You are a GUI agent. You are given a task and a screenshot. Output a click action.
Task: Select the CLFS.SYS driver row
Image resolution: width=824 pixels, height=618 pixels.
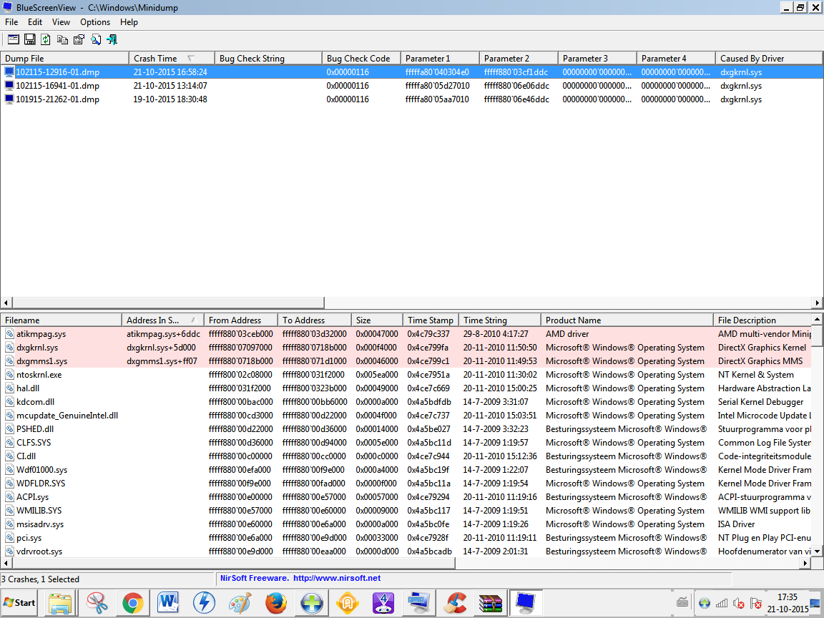click(x=406, y=443)
